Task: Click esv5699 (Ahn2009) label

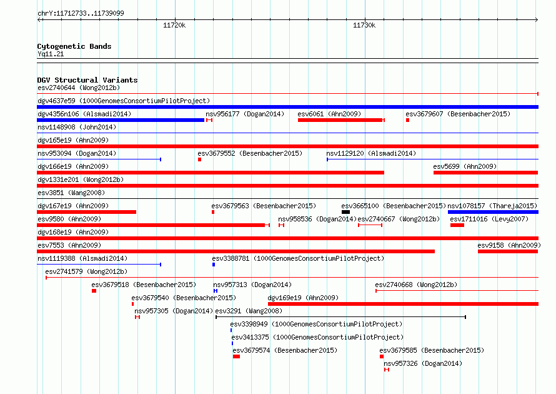Action: point(465,166)
